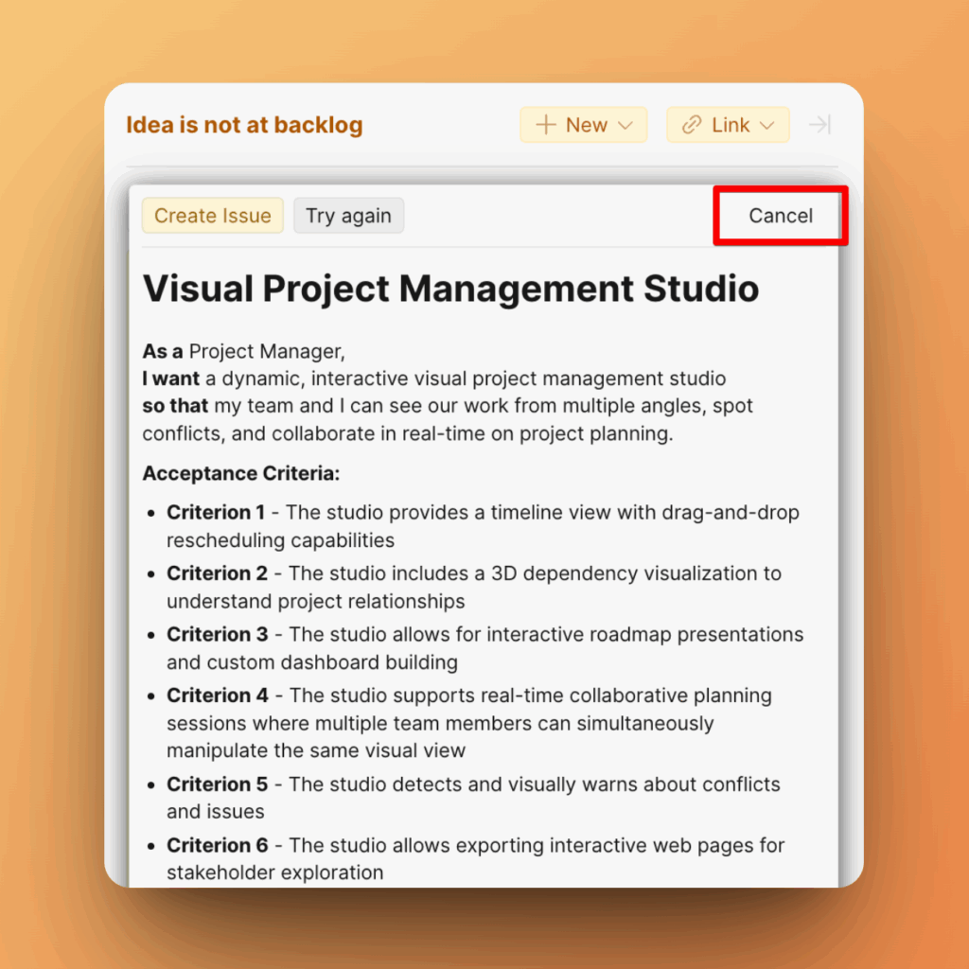Select Criterion 2 about 3D dependency visualization

coord(474,587)
